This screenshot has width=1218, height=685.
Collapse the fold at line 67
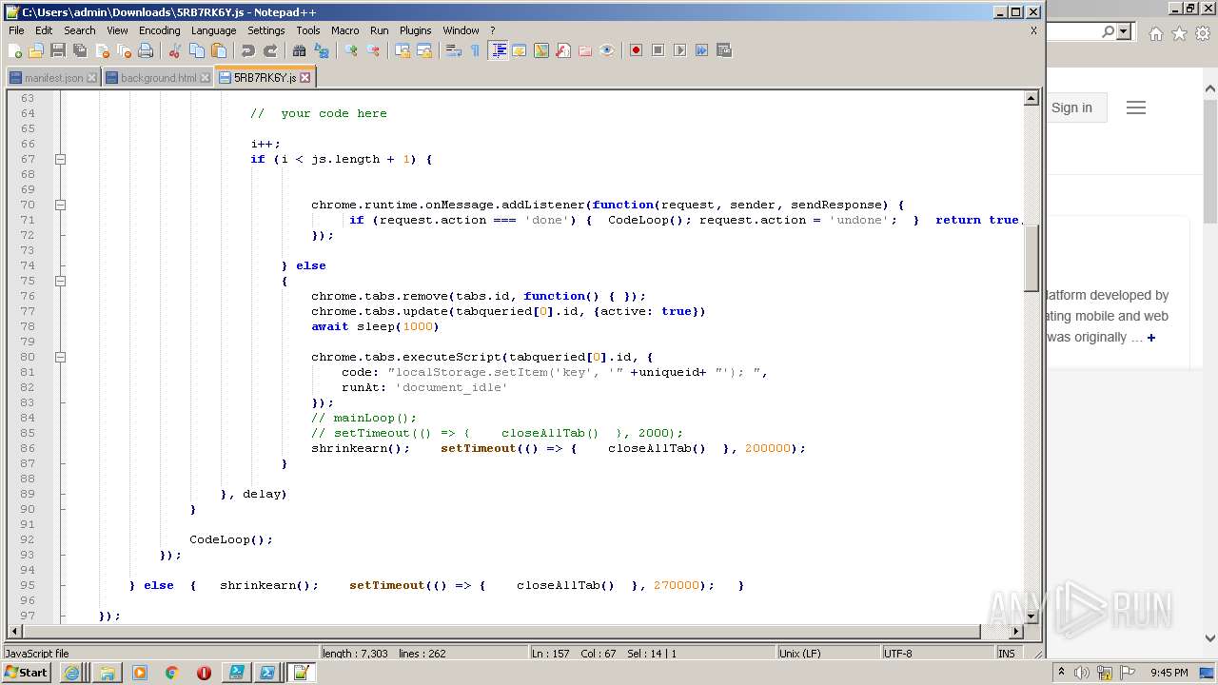click(60, 159)
